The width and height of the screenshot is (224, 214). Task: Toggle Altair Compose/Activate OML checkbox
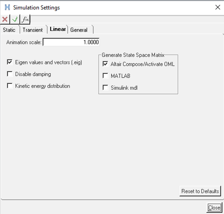pos(105,64)
